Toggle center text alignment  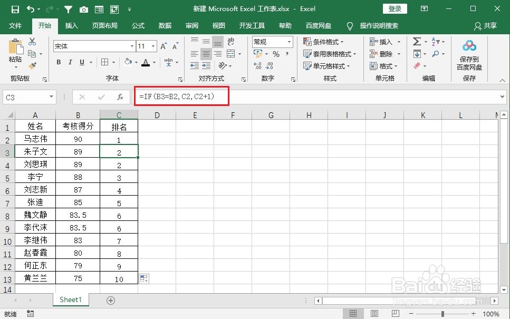pos(206,54)
